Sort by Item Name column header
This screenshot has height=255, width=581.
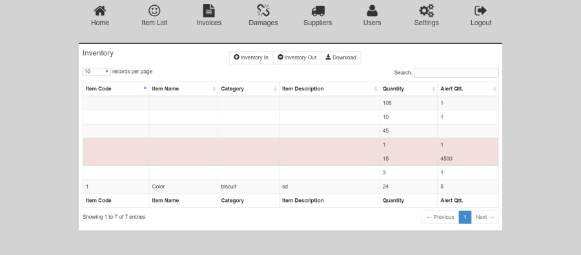point(183,89)
